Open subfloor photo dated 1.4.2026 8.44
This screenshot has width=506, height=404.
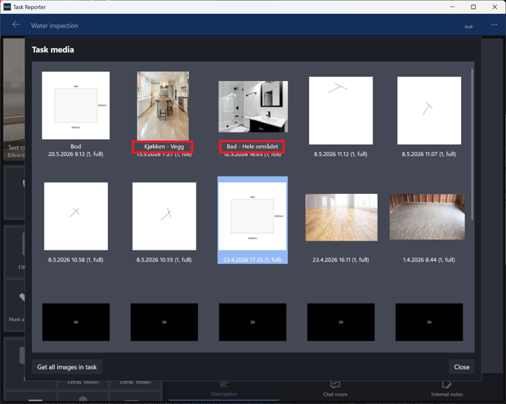(x=428, y=217)
